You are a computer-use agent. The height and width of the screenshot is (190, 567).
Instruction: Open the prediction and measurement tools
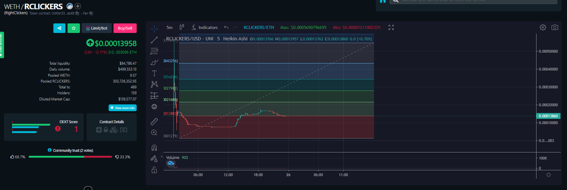(x=154, y=95)
